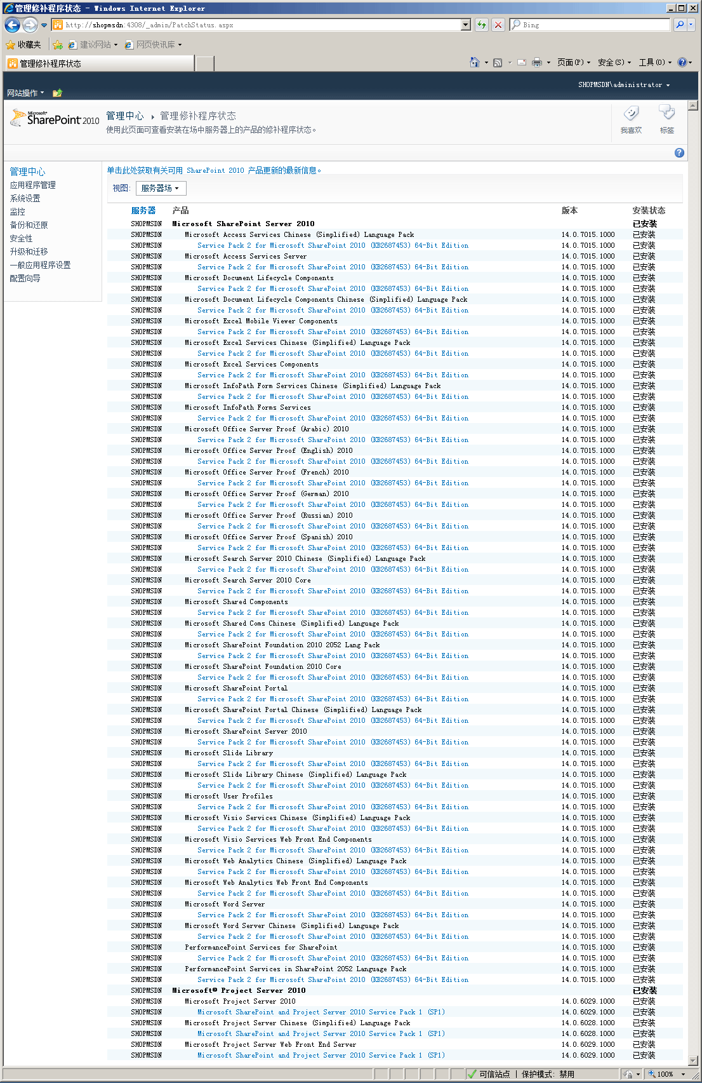Open the 收藏夹 favorites star button
702x1083 pixels.
click(23, 44)
